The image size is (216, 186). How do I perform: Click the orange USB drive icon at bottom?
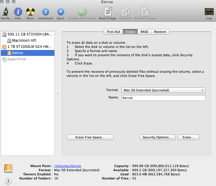(8, 168)
